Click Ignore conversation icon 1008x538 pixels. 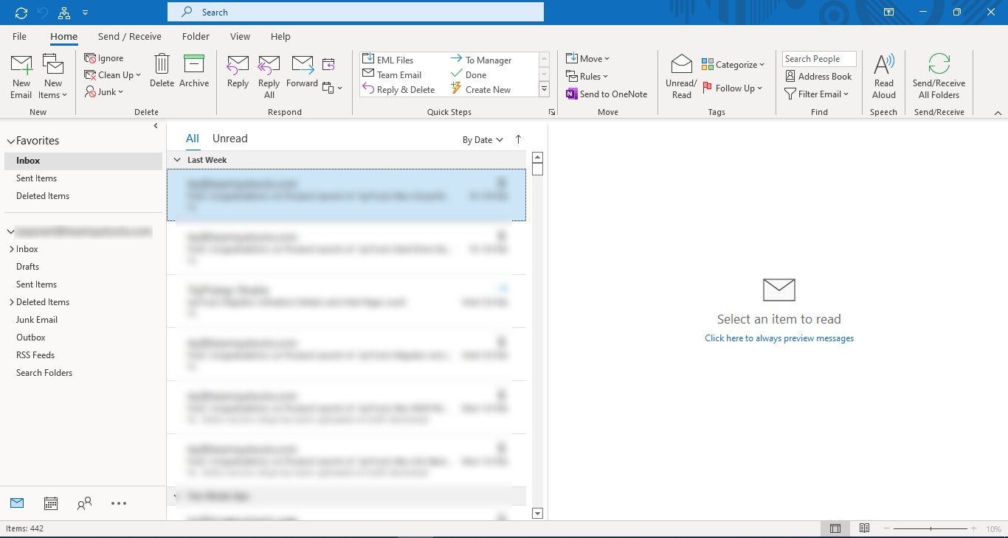(91, 58)
